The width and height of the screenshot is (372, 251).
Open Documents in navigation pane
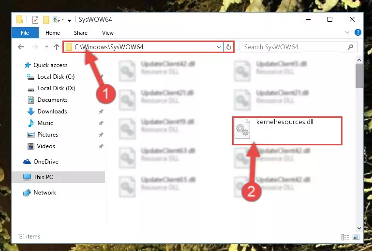(x=52, y=100)
